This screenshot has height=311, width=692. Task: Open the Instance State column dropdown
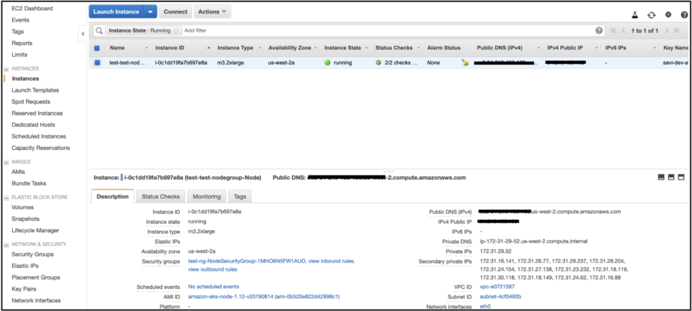tap(366, 48)
